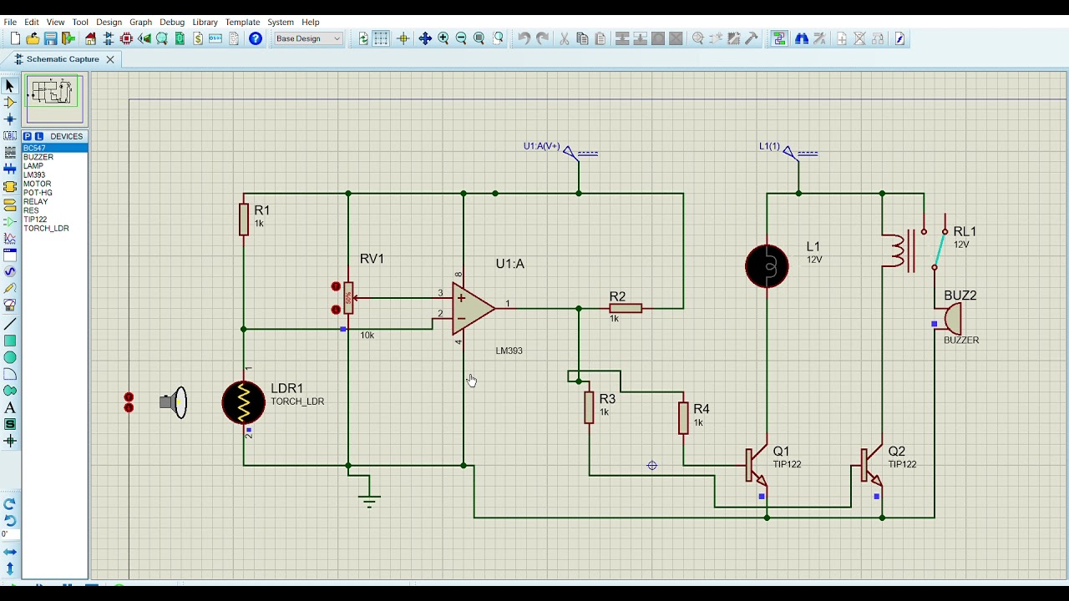This screenshot has width=1069, height=601.
Task: Open the Debug menu
Action: pos(172,23)
